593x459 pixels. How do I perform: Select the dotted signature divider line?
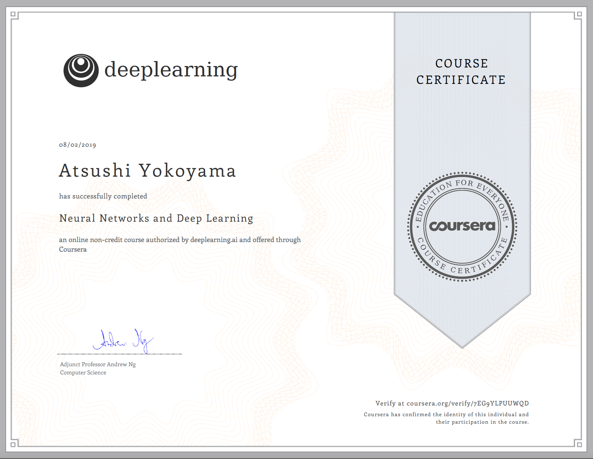coord(120,354)
